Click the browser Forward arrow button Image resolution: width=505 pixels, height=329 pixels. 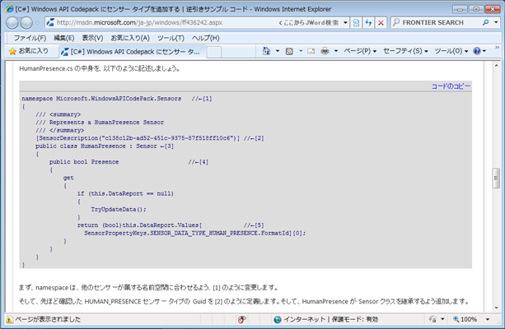click(x=26, y=23)
